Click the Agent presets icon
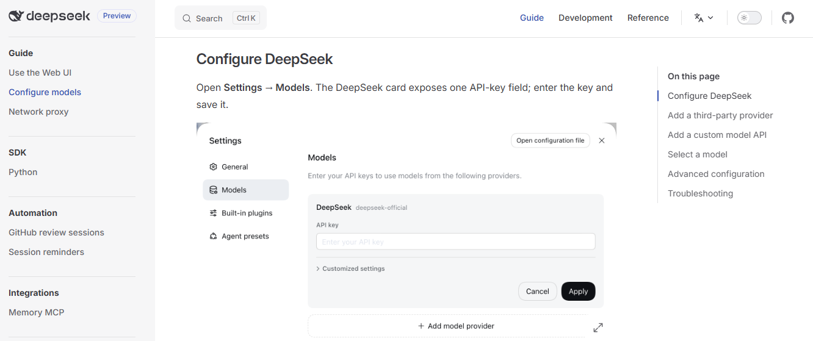 point(213,236)
